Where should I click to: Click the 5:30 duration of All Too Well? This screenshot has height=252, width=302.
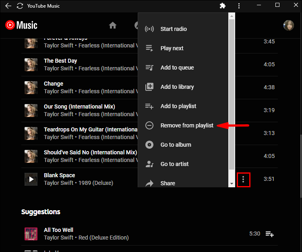click(x=254, y=234)
